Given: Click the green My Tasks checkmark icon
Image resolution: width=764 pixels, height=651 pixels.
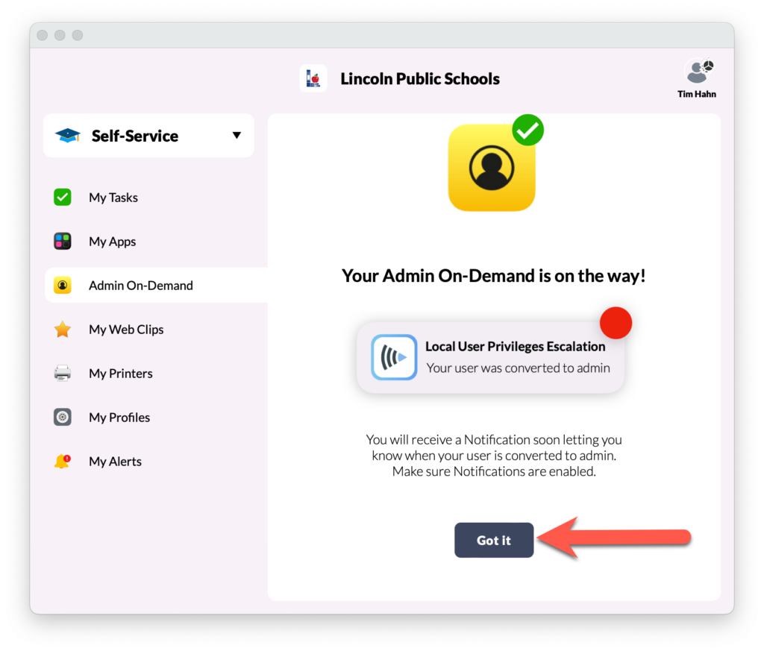Looking at the screenshot, I should click(x=63, y=198).
